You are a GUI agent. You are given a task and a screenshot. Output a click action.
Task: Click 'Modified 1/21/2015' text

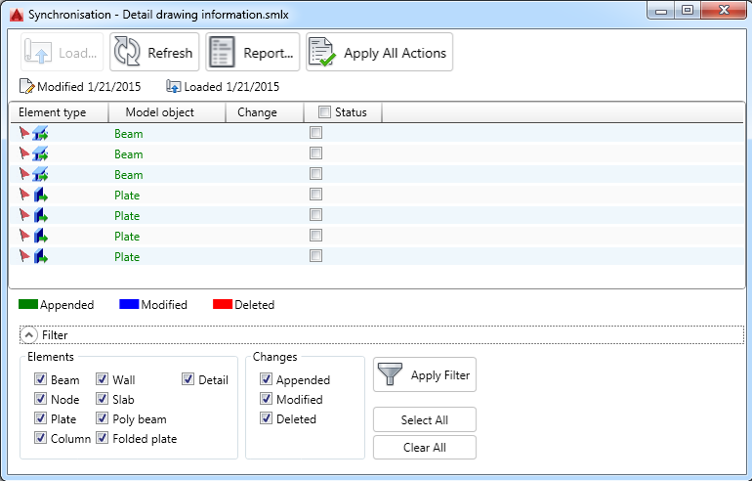tap(89, 87)
